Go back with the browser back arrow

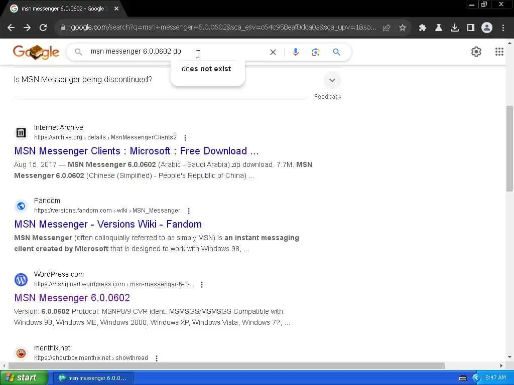click(x=11, y=28)
